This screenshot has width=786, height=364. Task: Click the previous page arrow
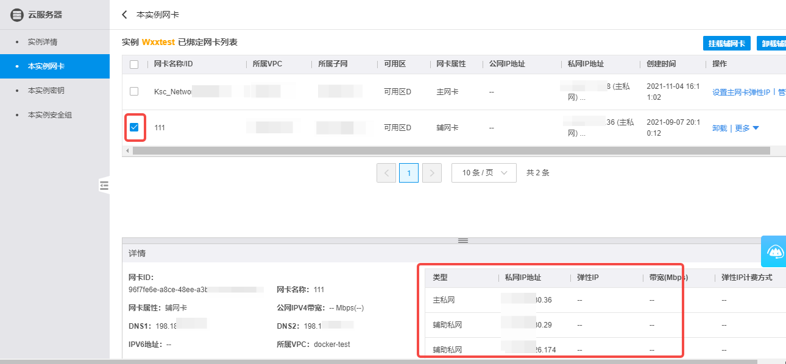click(386, 173)
